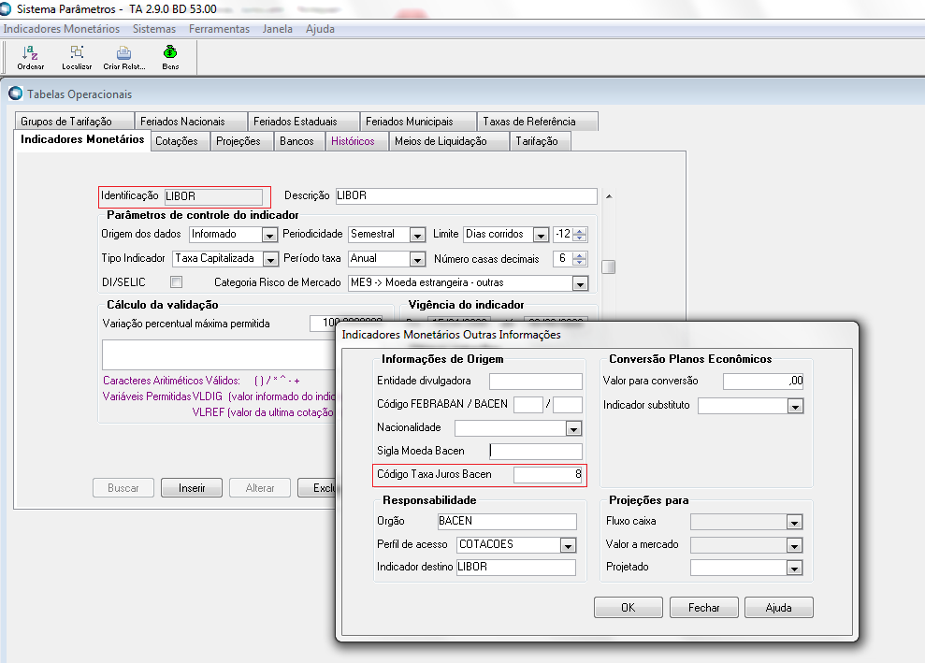This screenshot has height=663, width=925.
Task: Click the Descrição field
Action: tap(466, 195)
